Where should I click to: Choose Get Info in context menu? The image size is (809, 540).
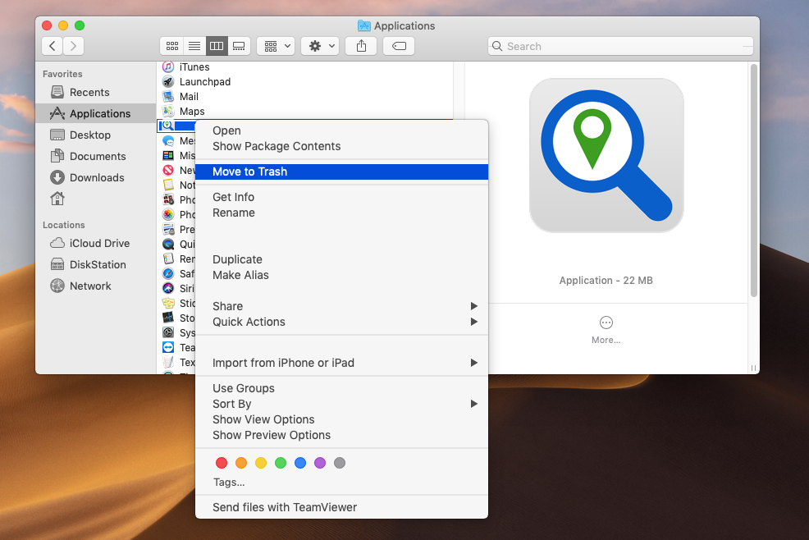click(234, 197)
